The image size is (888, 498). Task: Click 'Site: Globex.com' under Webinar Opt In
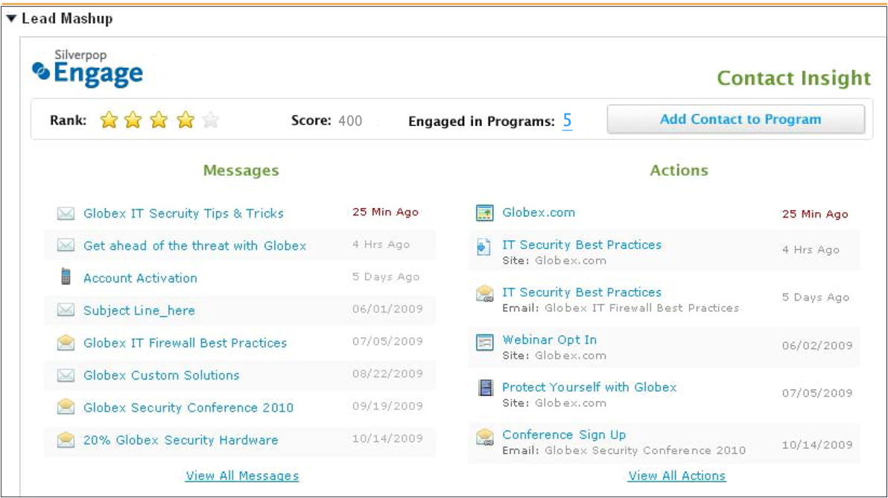tap(554, 356)
